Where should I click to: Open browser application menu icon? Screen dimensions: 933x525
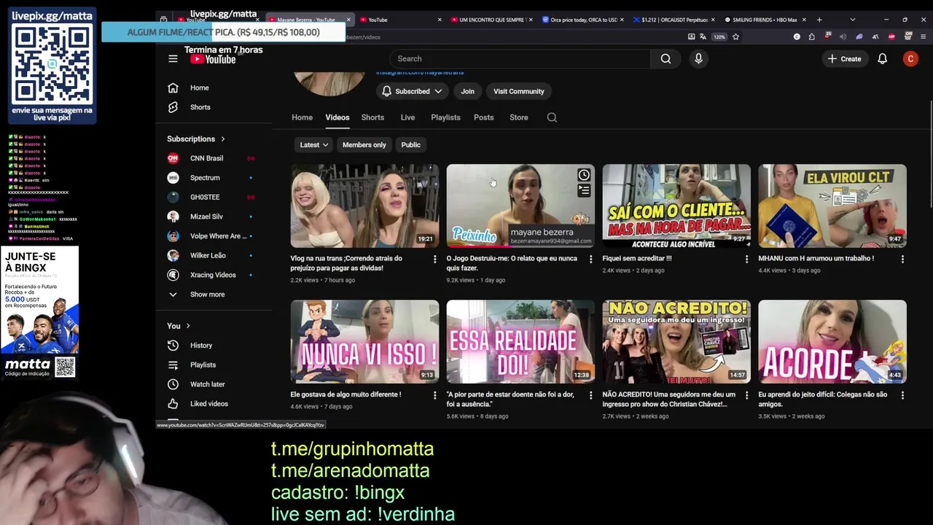point(924,36)
